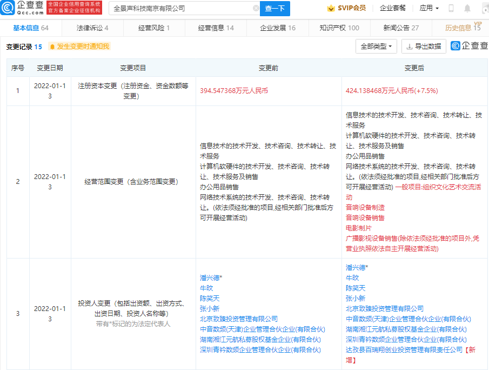Click the SVIP crown icon
This screenshot has width=489, height=370.
click(x=331, y=8)
